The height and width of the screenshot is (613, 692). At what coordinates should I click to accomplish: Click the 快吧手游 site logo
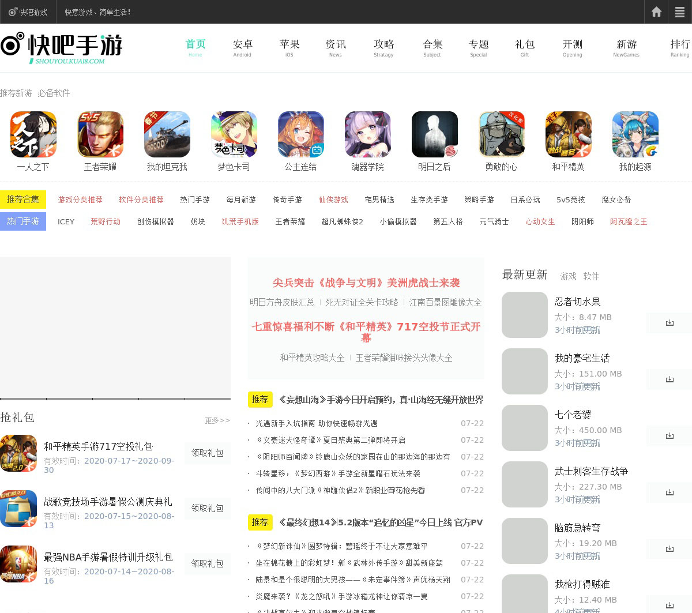coord(62,48)
